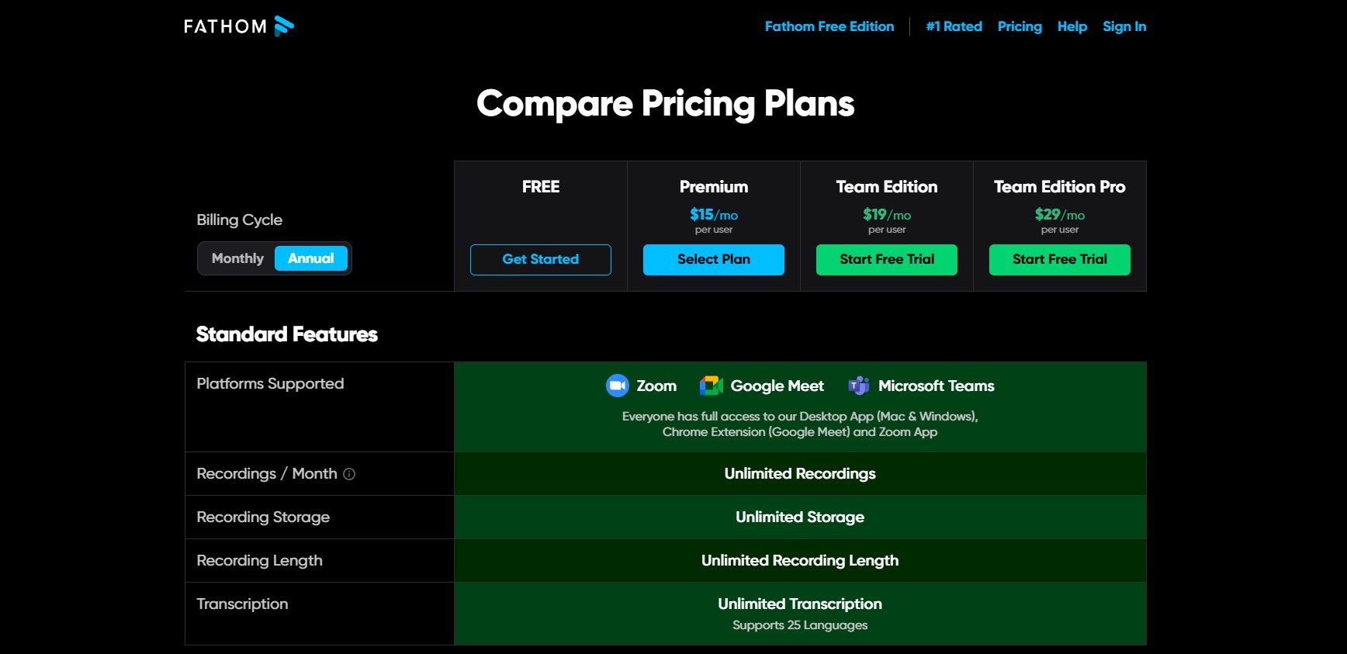The width and height of the screenshot is (1347, 654).
Task: Click the Billing Cycle label
Action: point(240,220)
